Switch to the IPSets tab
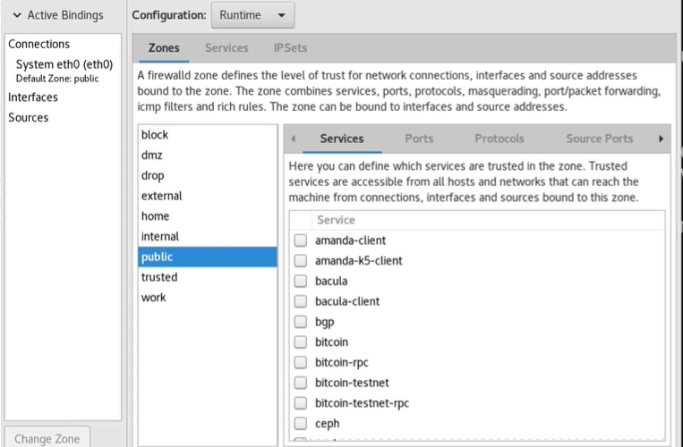The image size is (683, 447). (x=290, y=48)
